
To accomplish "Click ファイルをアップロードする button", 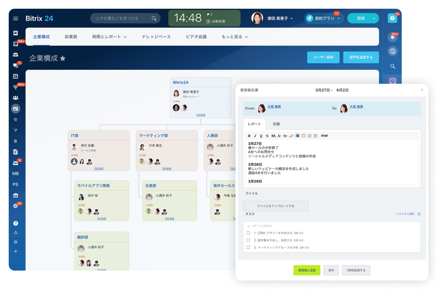I will coord(276,206).
